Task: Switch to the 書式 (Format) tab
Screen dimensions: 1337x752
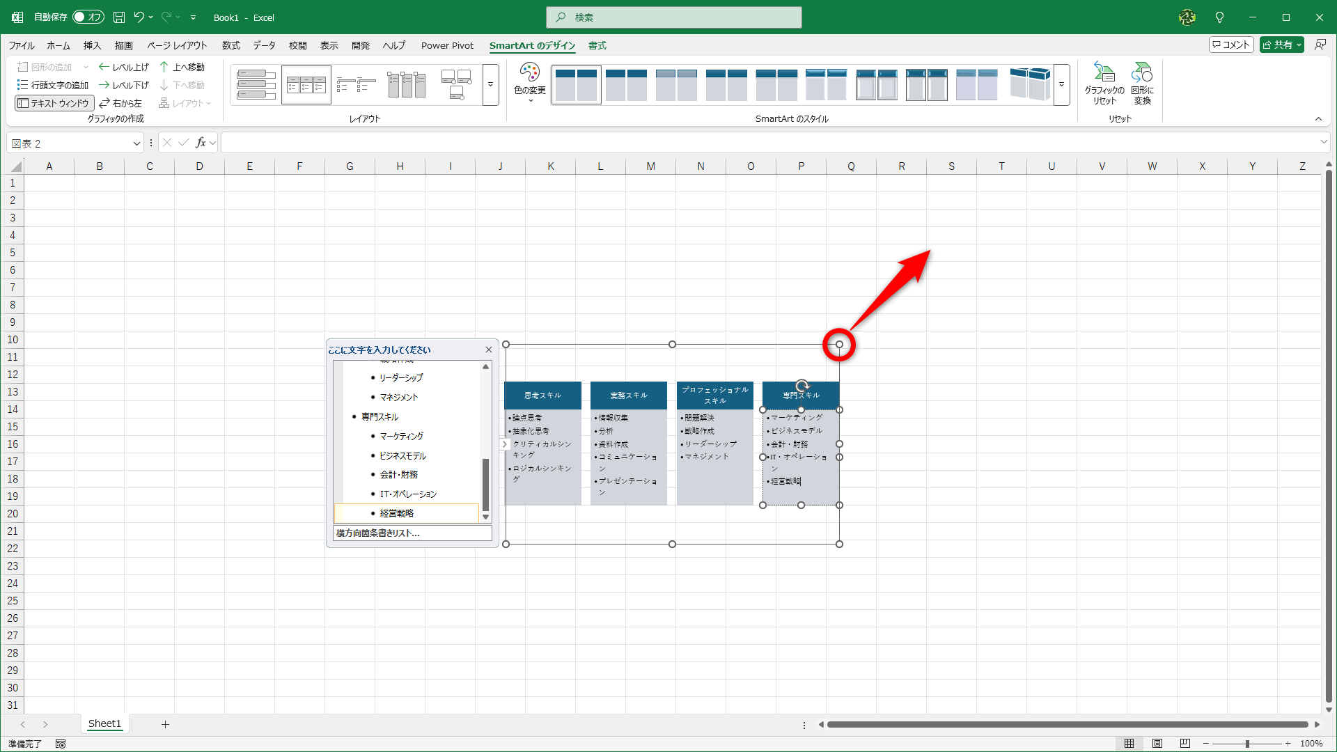Action: coord(597,45)
